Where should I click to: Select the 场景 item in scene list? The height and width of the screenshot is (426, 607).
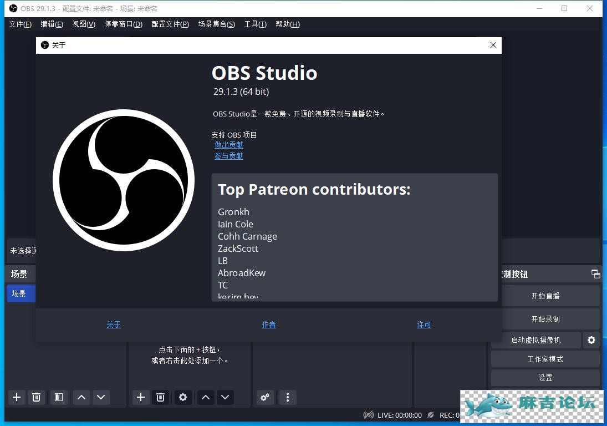[x=21, y=293]
